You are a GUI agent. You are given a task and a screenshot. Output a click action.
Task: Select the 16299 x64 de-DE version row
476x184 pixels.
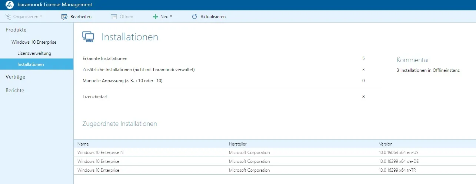pyautogui.click(x=275, y=161)
